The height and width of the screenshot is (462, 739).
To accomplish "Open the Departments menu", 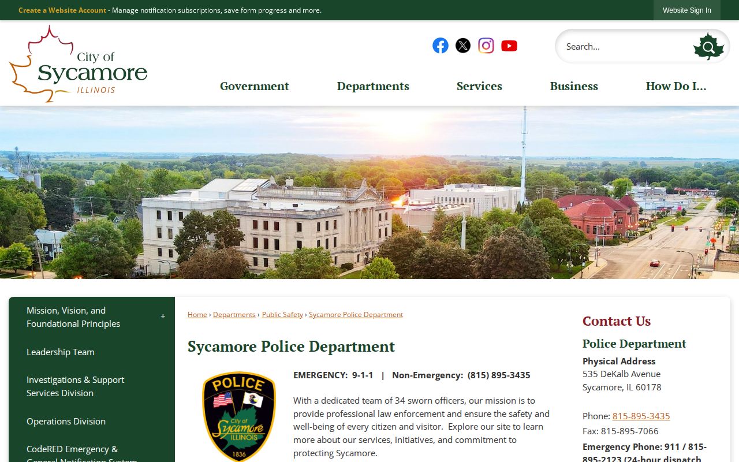I will (373, 86).
